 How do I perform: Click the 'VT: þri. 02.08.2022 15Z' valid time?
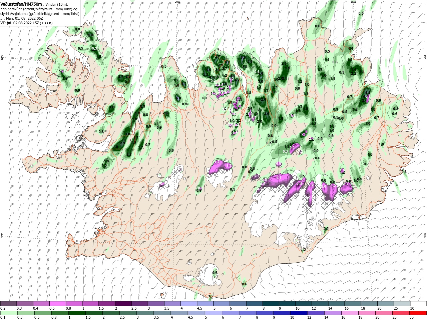(x=20, y=23)
